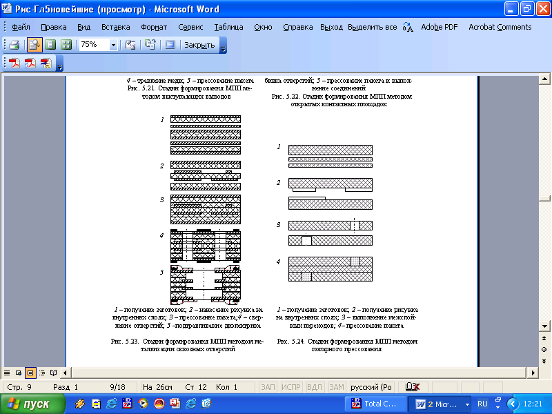This screenshot has height=414, width=552.
Task: Open the Справка menu
Action: click(298, 27)
